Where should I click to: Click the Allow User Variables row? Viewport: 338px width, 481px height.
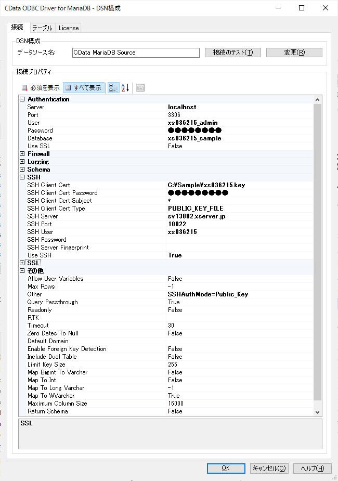pyautogui.click(x=166, y=279)
